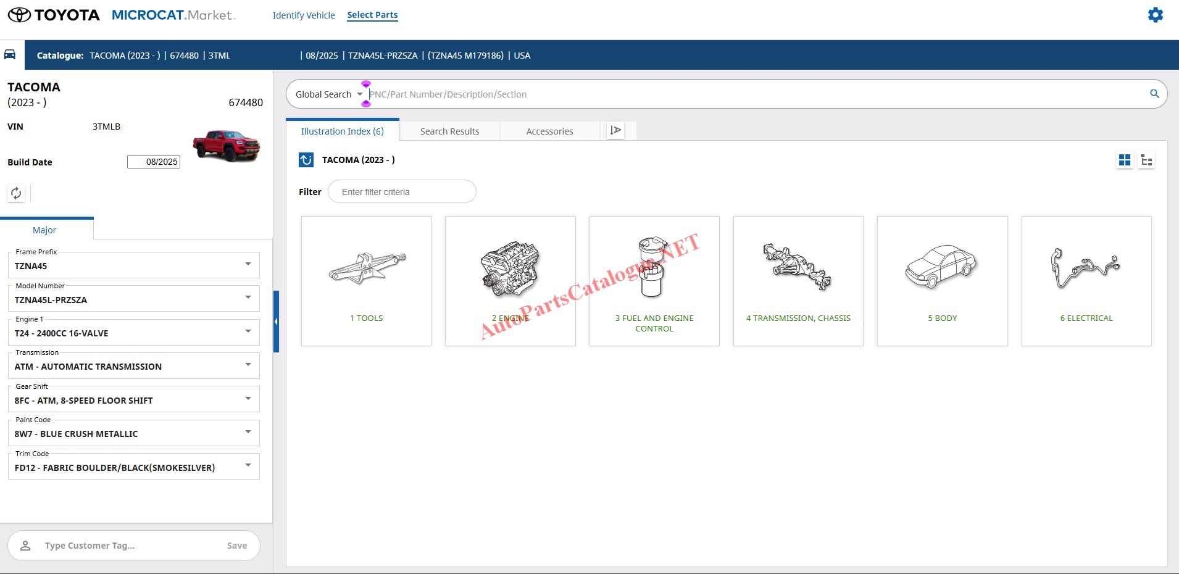Image resolution: width=1179 pixels, height=574 pixels.
Task: Open the Global Search type dropdown
Action: point(359,94)
